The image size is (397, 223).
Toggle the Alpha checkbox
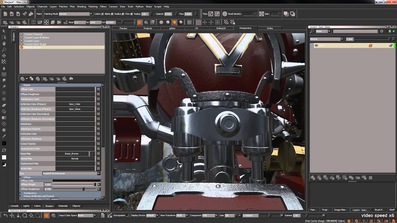tap(112, 14)
